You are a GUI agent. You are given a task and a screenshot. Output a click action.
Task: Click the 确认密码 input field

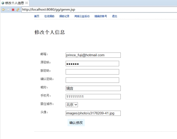click(92, 80)
